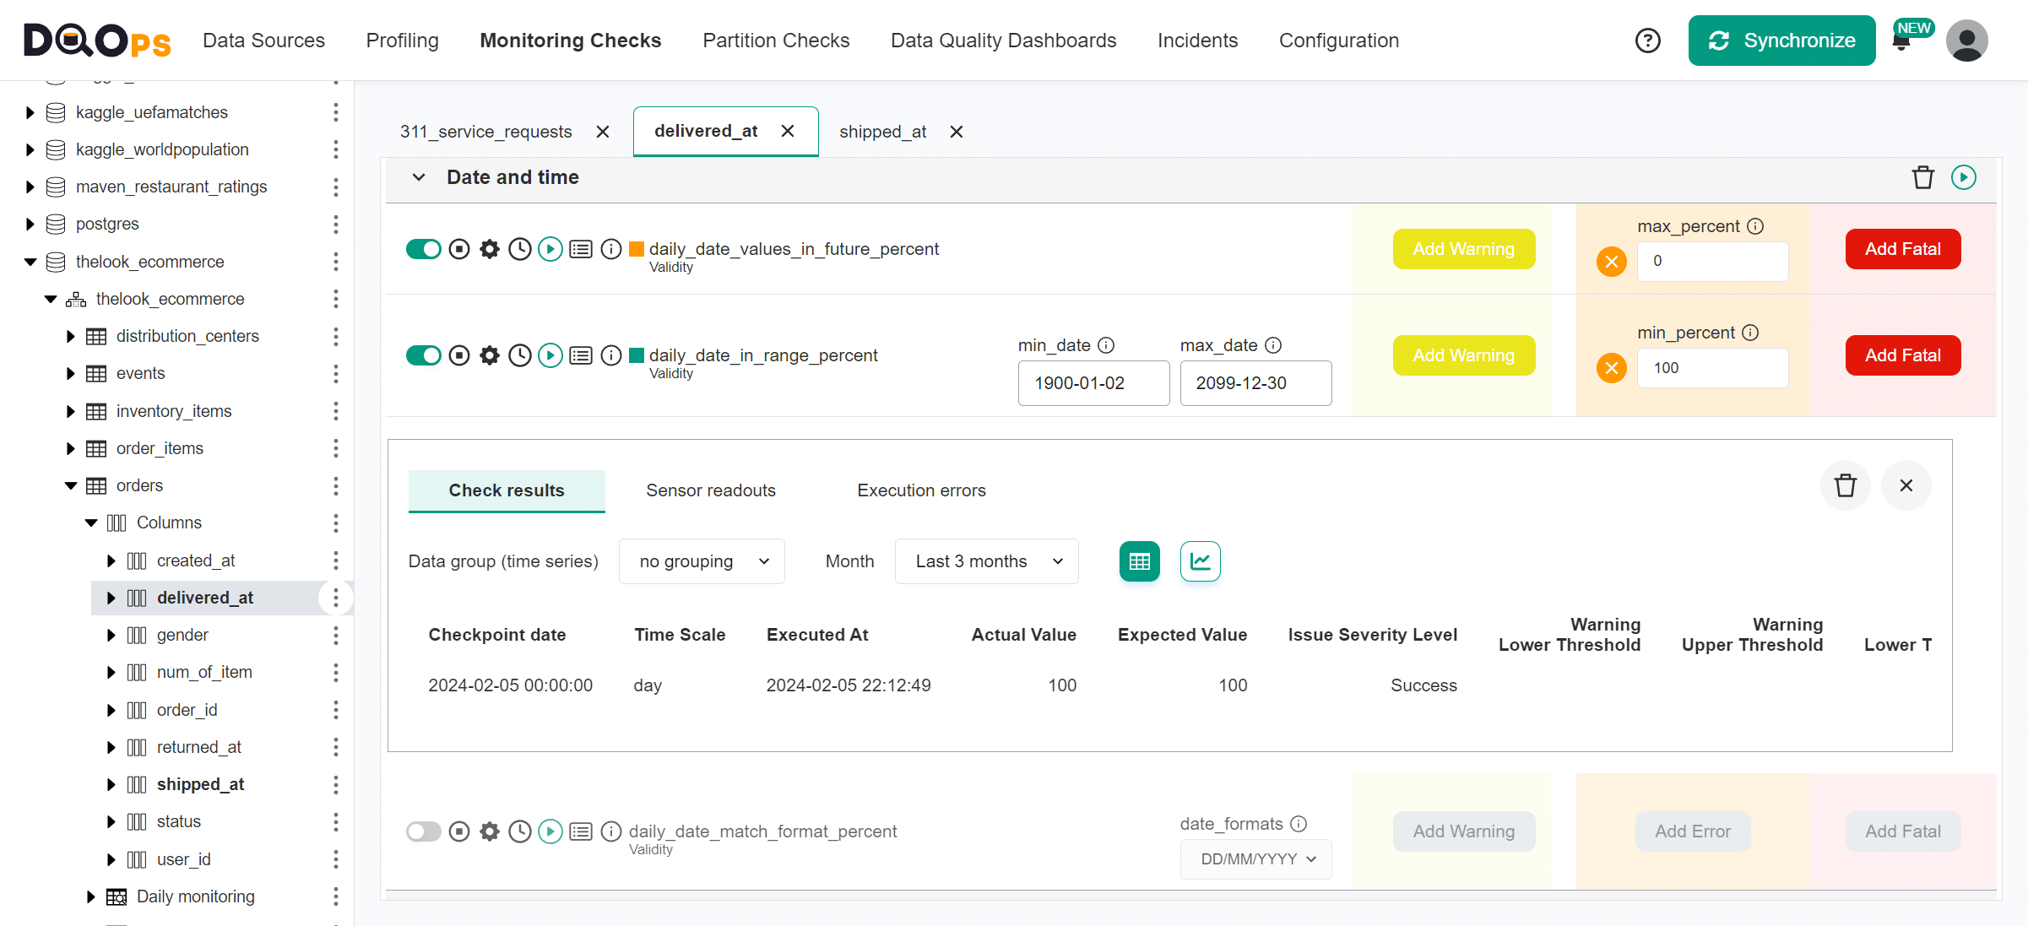The image size is (2028, 926).
Task: Switch results to chart view icon
Action: click(1200, 561)
